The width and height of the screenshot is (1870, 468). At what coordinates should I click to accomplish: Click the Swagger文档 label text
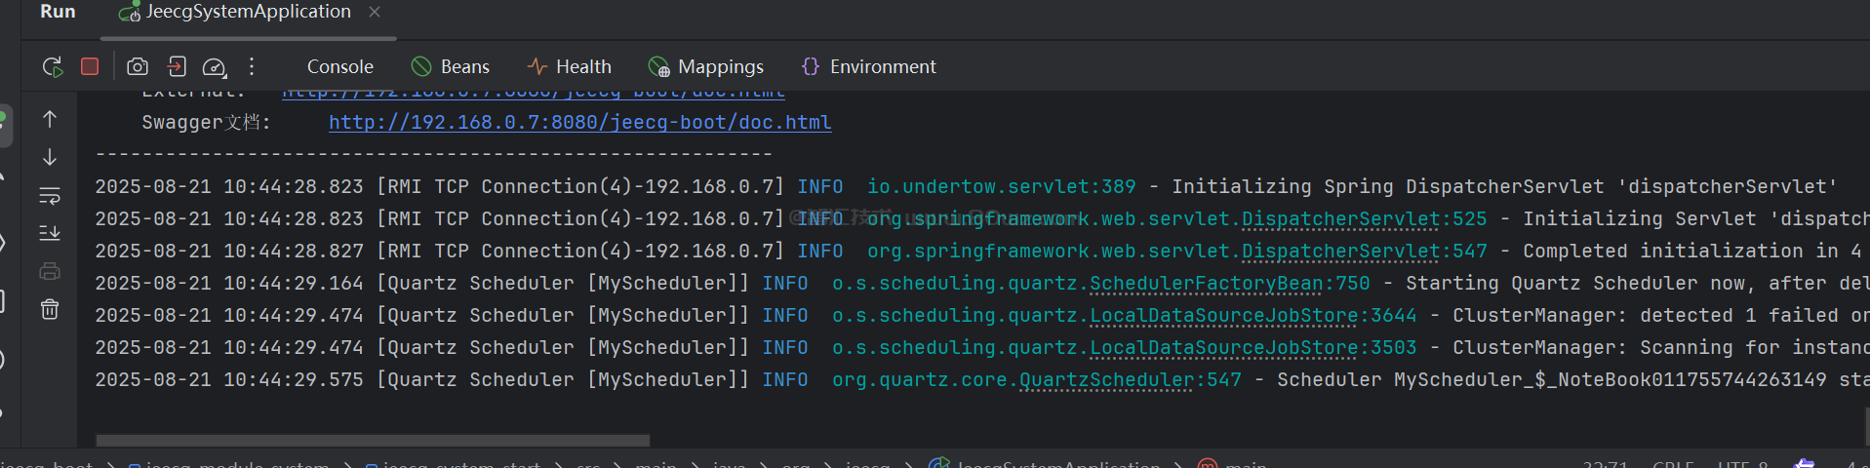[206, 122]
